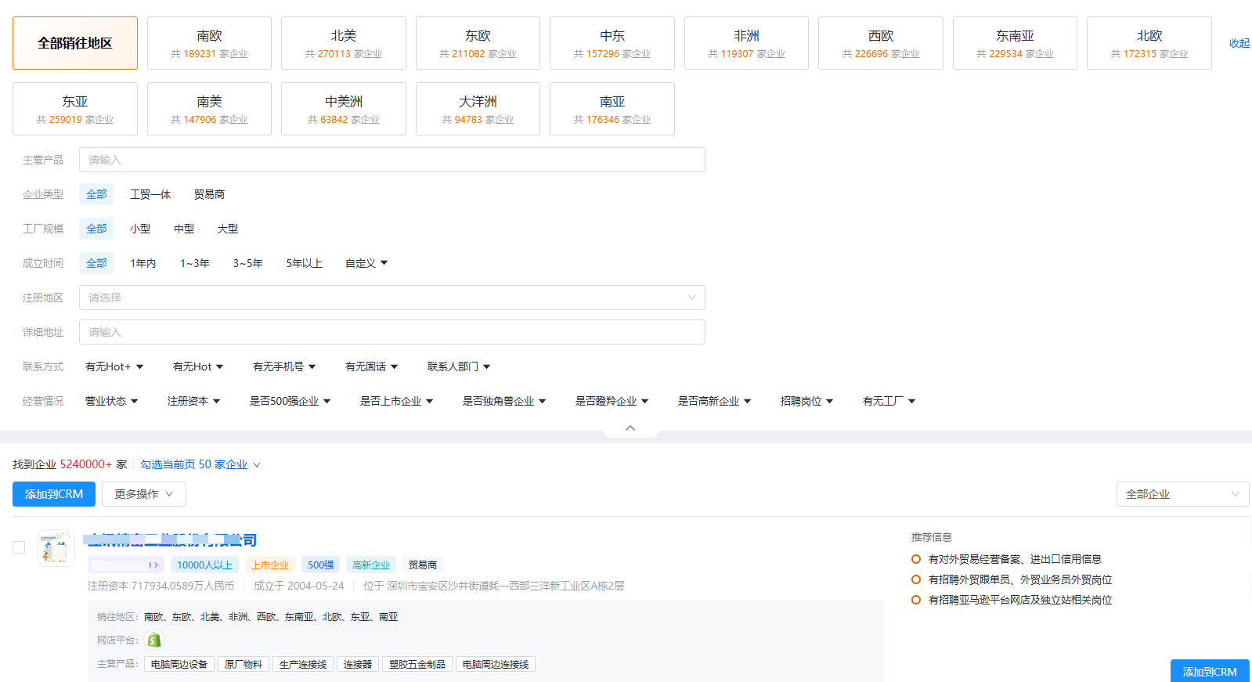This screenshot has height=682, width=1252.
Task: Click the 自定义 time caret arrow
Action: click(x=384, y=263)
